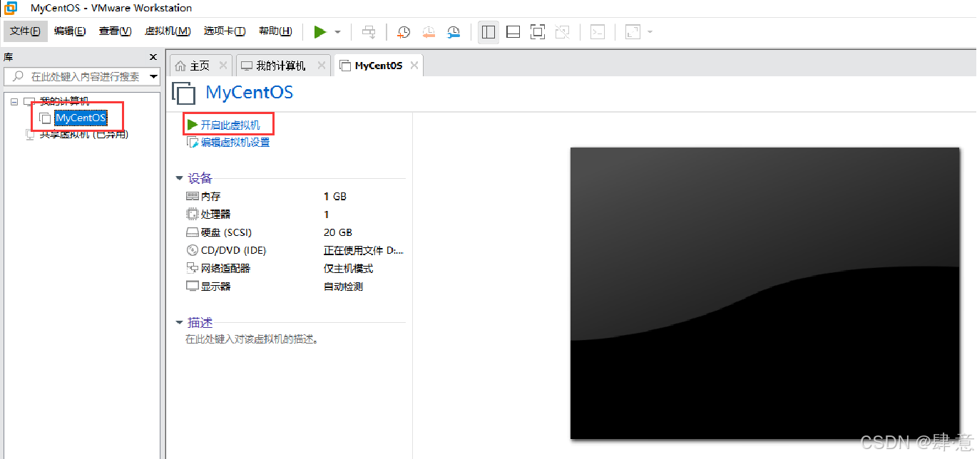The image size is (977, 459).
Task: Open the 文件(F) menu
Action: [x=25, y=31]
